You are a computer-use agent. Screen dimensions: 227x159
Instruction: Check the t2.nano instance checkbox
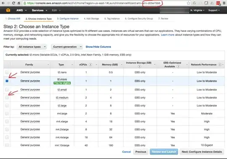7,72
